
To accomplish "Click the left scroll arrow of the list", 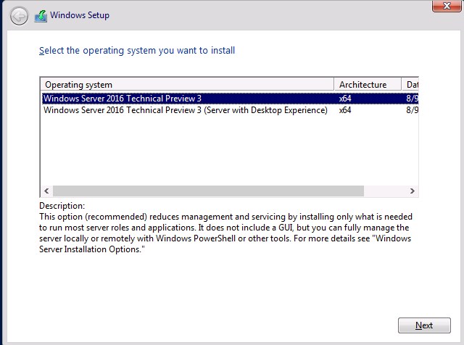I will pos(46,191).
